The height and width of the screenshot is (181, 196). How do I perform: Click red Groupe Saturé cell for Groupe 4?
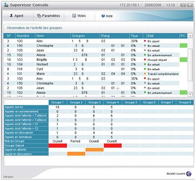click(113, 145)
